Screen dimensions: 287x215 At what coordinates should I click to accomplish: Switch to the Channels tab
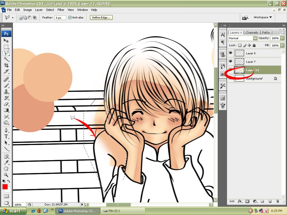coord(251,32)
